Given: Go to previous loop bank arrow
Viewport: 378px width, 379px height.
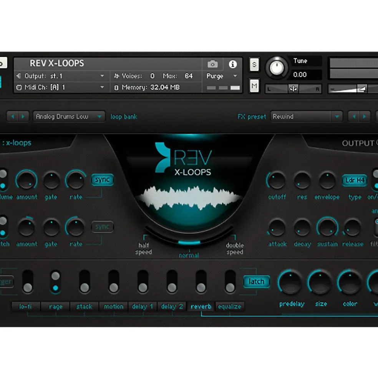Looking at the screenshot, I should coord(13,117).
